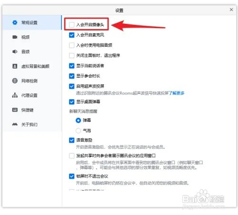Viewport: 238px width, 215px height.
Task: Click the 开启语音激励后 description text
Action: 120,147
